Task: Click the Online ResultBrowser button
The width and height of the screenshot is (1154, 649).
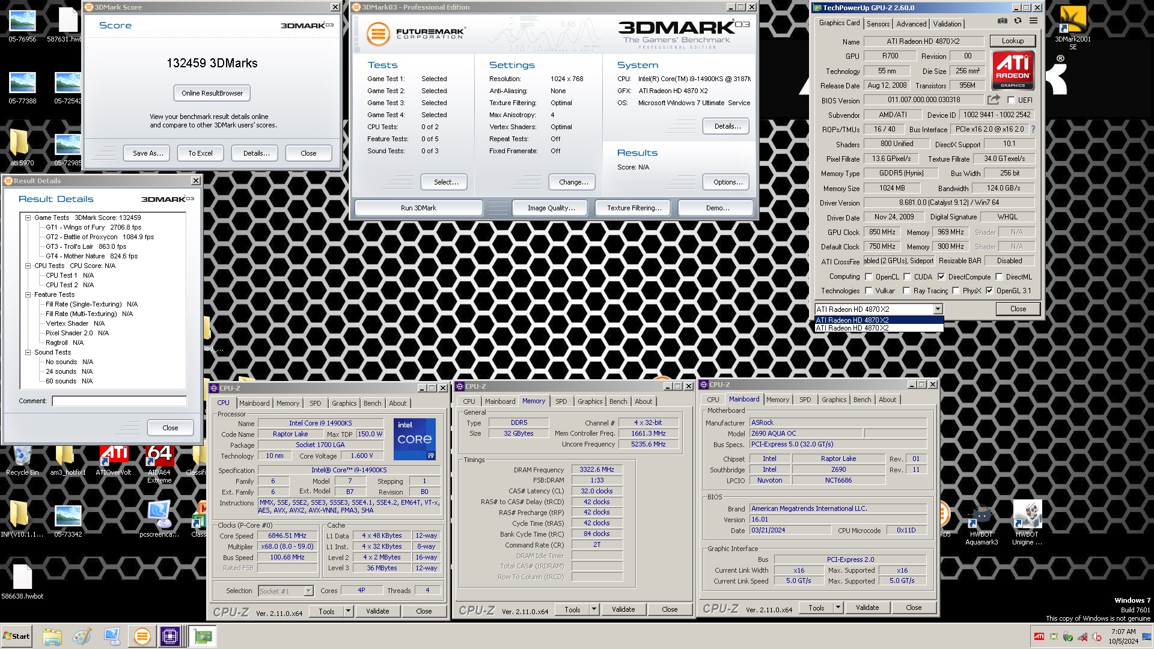Action: [x=212, y=93]
